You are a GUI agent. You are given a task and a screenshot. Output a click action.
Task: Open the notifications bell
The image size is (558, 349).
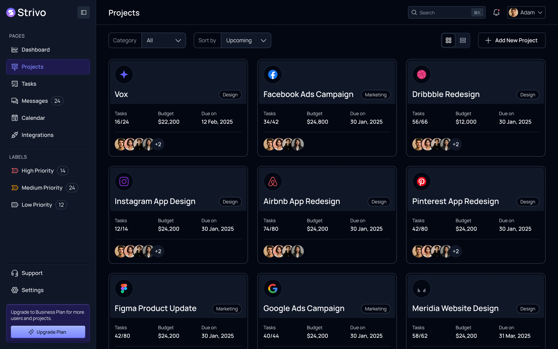point(496,12)
